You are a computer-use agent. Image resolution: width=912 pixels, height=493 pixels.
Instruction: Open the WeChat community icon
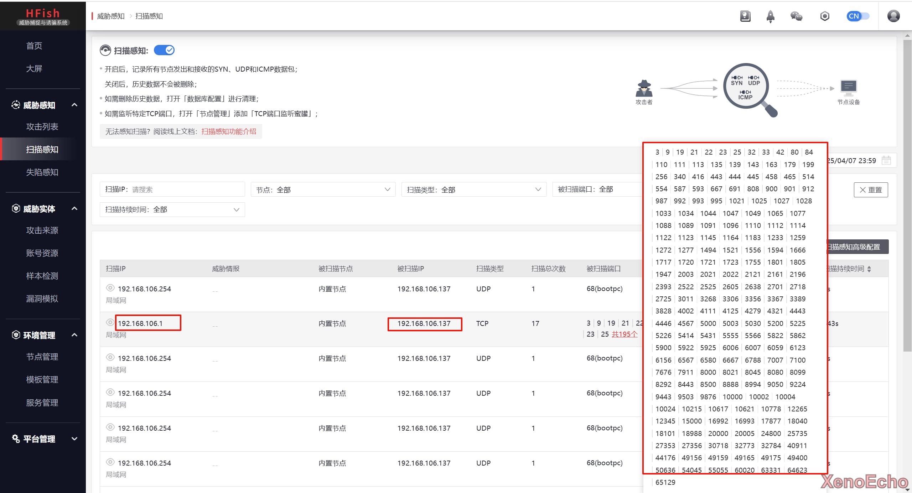(796, 16)
